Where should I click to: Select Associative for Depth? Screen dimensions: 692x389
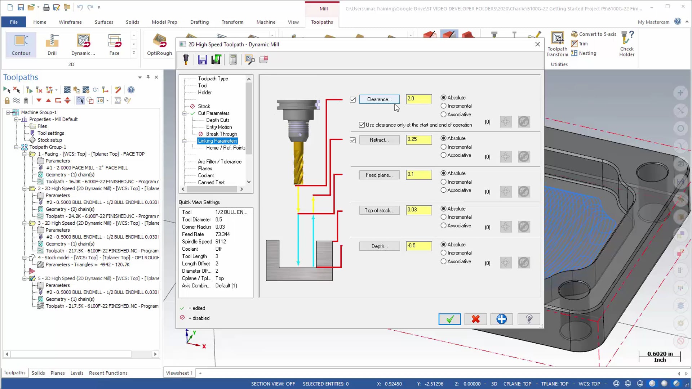(443, 261)
